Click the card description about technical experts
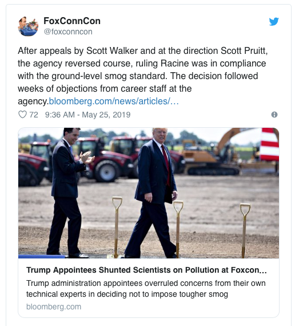This screenshot has height=326, width=295. click(x=146, y=289)
